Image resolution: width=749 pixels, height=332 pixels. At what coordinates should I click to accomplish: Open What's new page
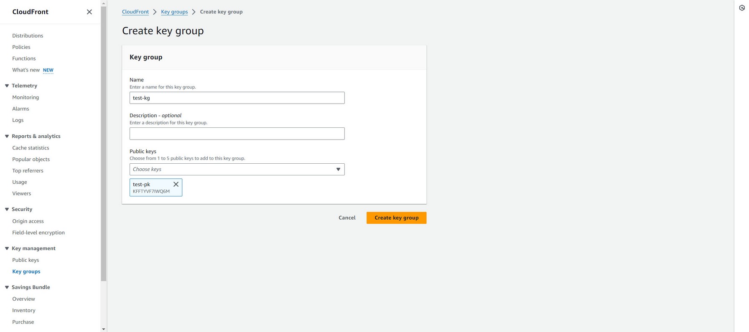[26, 70]
